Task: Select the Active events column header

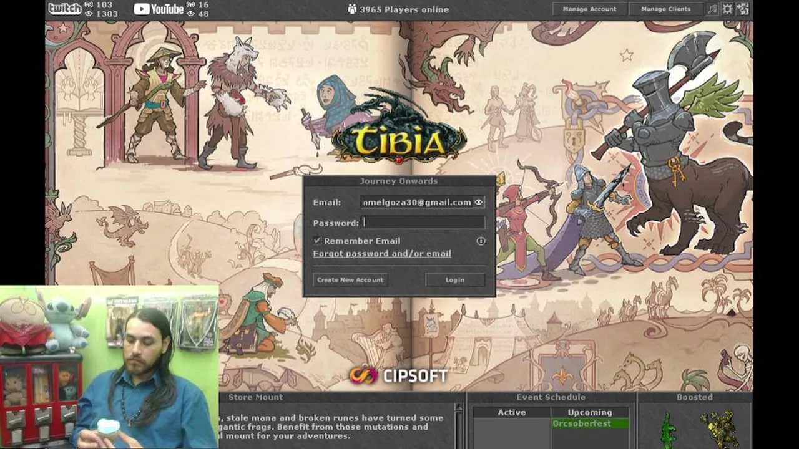Action: click(511, 412)
